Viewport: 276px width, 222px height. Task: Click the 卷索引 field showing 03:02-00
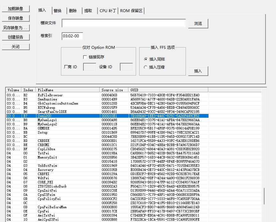(72, 36)
